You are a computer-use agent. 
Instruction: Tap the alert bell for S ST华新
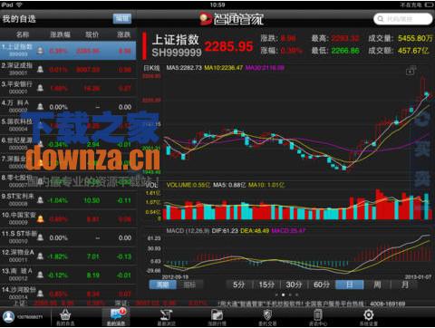click(x=40, y=237)
